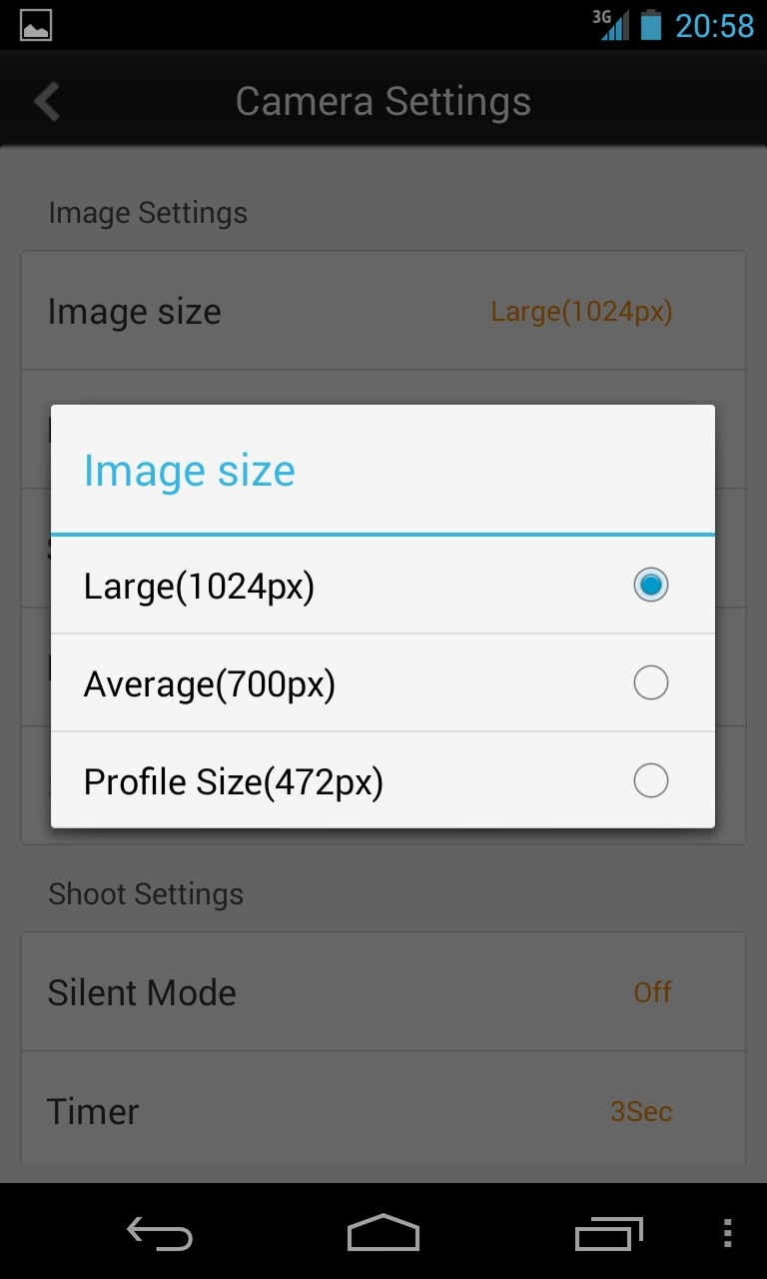Open the Timer setting row

click(x=383, y=1111)
